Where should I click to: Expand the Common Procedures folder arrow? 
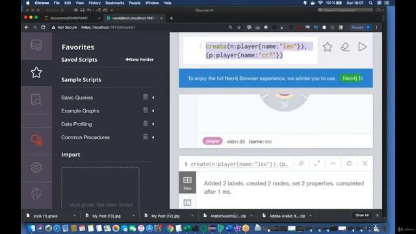[x=153, y=137]
